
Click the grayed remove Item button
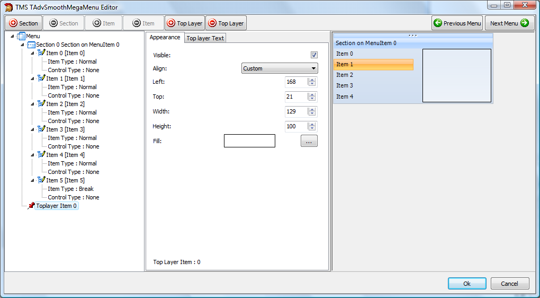pyautogui.click(x=143, y=23)
